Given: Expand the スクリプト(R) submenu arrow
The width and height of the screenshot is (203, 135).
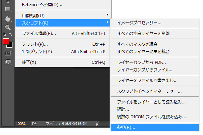Looking at the screenshot, I should tap(107, 22).
